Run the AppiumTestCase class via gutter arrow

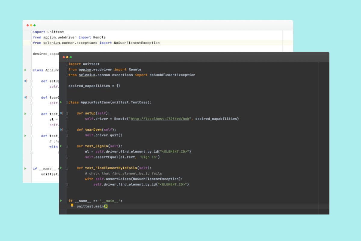coord(61,102)
